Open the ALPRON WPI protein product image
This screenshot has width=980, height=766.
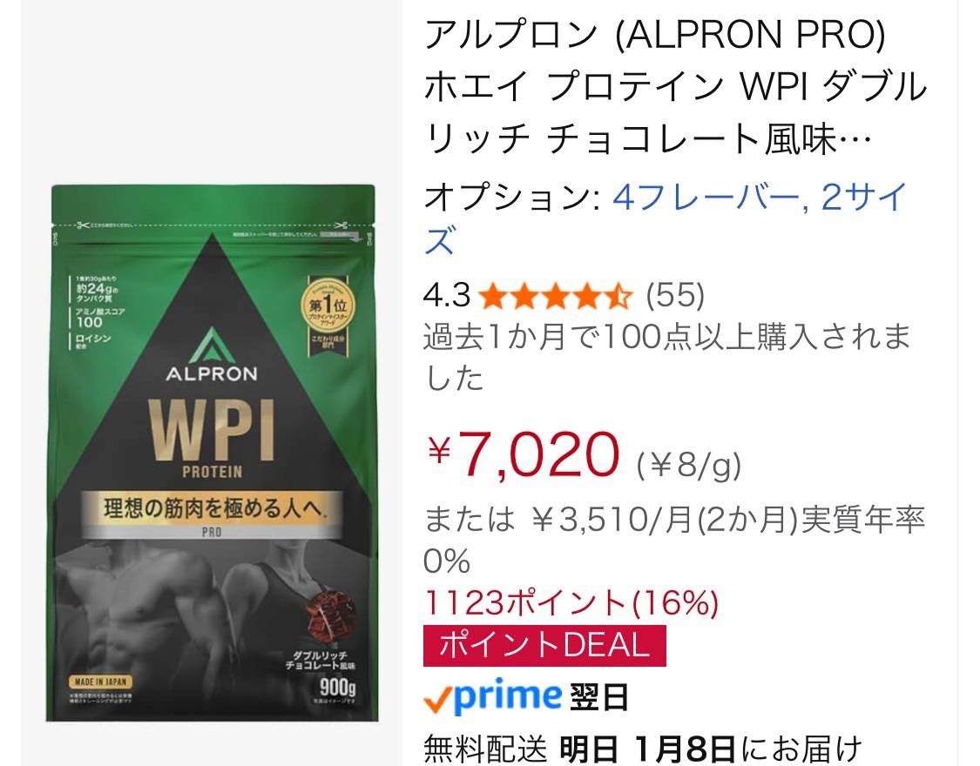(x=213, y=453)
